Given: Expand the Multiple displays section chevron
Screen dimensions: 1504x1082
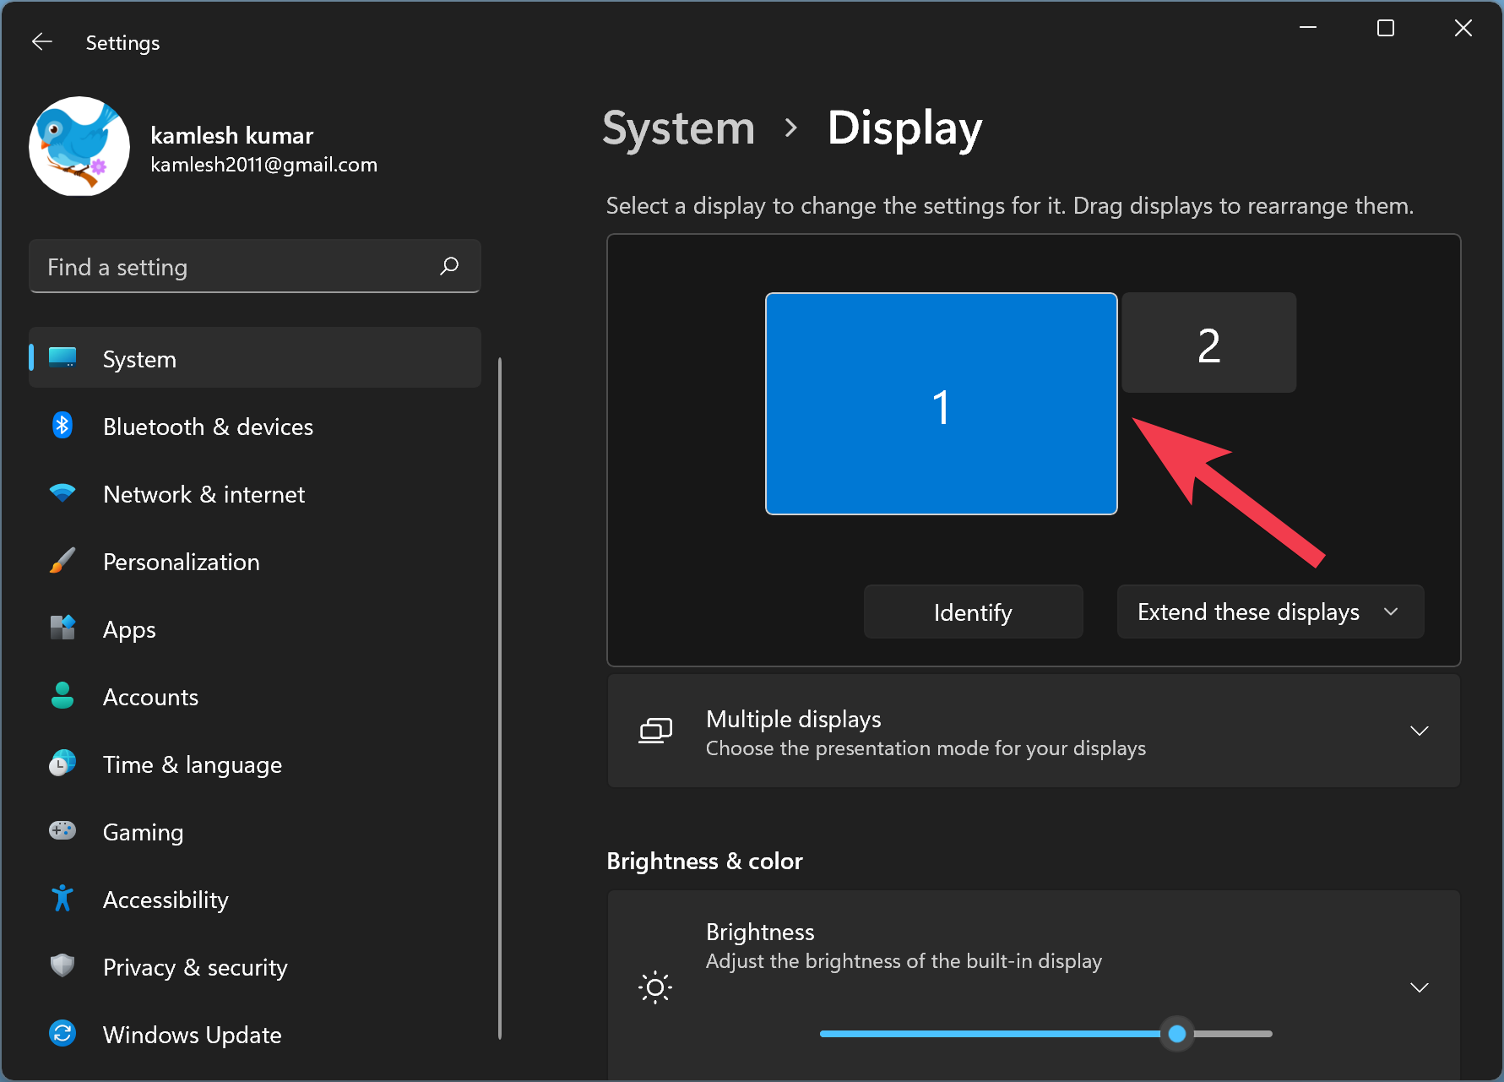Looking at the screenshot, I should click(1420, 731).
